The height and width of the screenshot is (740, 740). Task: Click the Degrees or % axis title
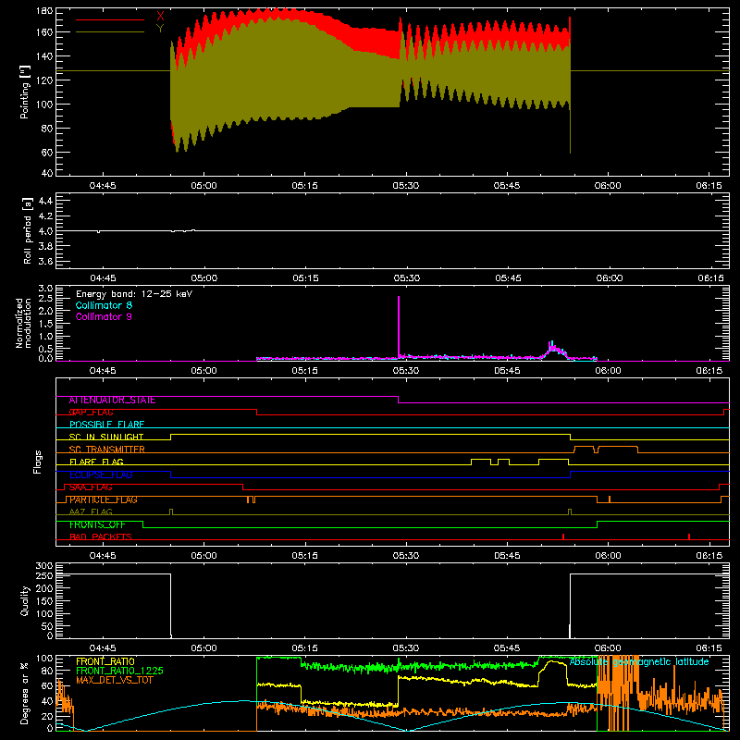click(25, 694)
